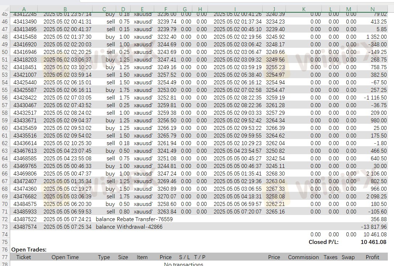Select the Rebate Transfer-76559 balance cell
Viewport: 394px width, 266px height.
click(x=134, y=219)
